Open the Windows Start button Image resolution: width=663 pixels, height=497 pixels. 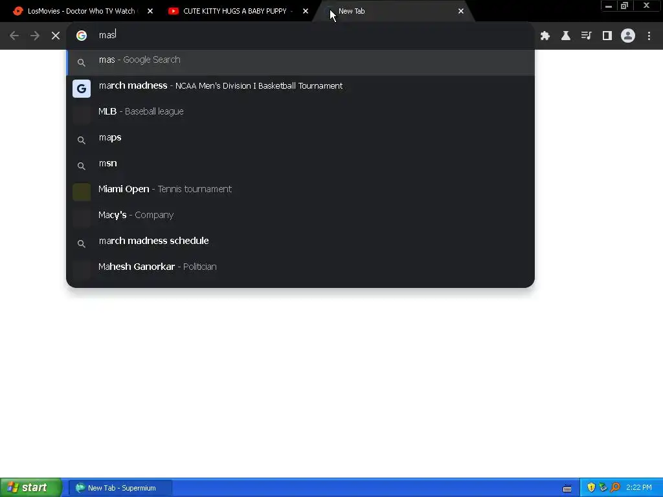[31, 488]
